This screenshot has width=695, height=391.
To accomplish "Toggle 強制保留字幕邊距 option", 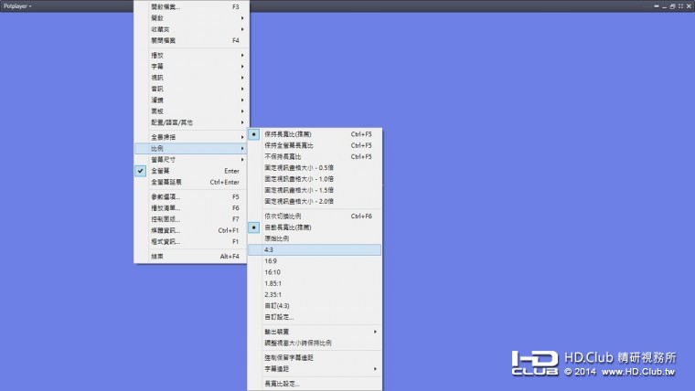I will click(x=315, y=358).
